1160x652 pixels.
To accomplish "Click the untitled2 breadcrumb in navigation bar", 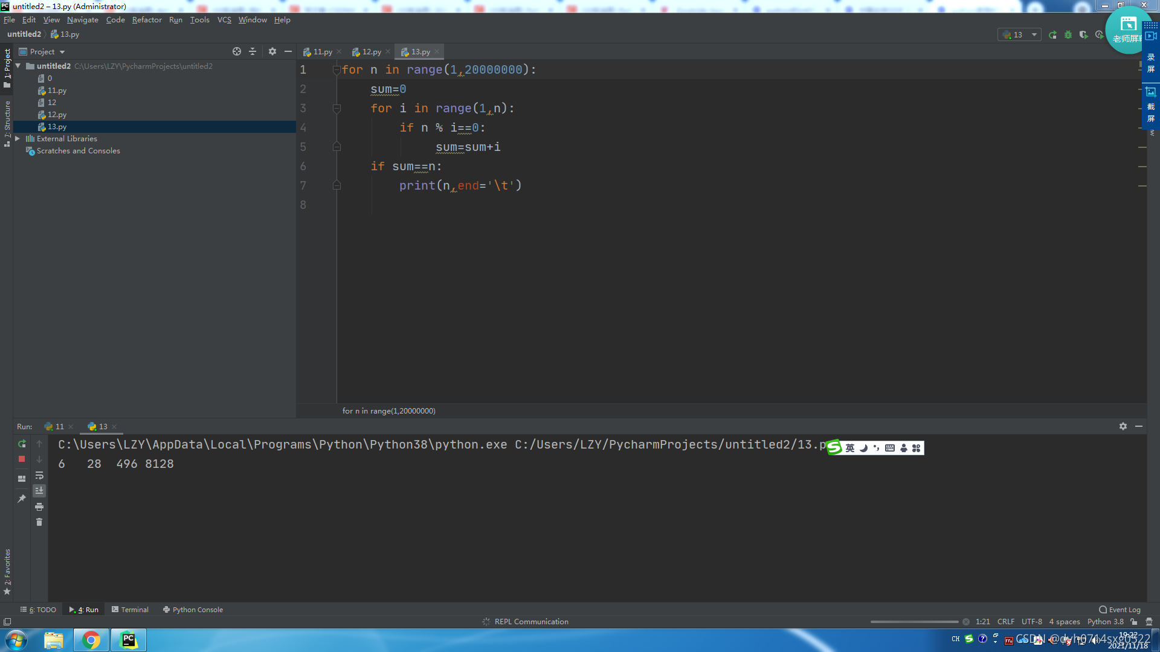I will pyautogui.click(x=24, y=34).
